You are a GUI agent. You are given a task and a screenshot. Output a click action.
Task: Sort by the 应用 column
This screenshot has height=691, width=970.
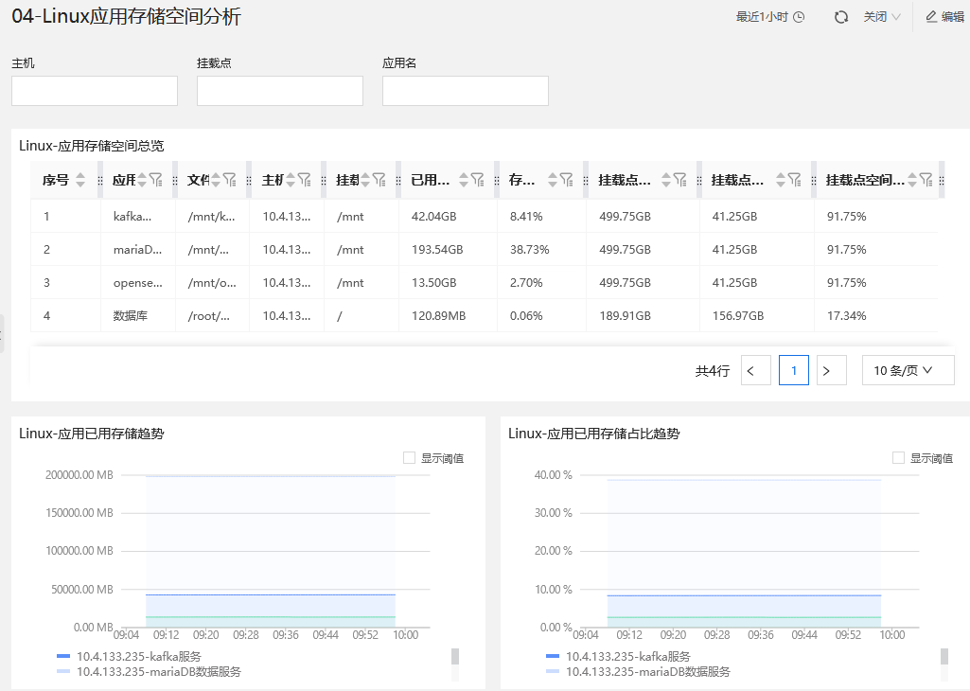(142, 180)
